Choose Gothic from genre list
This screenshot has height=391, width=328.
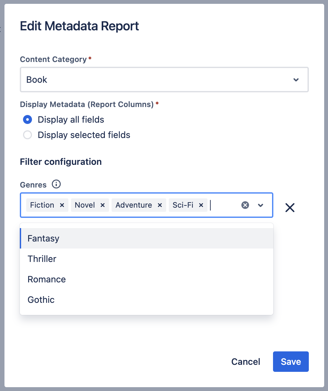(x=41, y=300)
